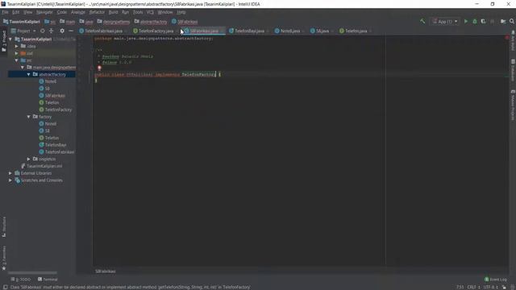Collapse the abstractfactory package arrow
Viewport: 516px width, 290px height.
pos(29,75)
